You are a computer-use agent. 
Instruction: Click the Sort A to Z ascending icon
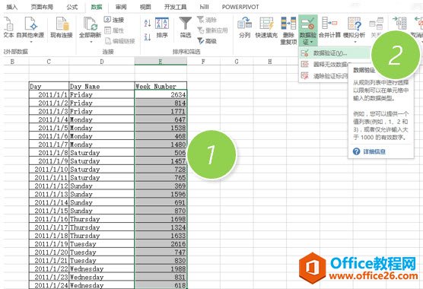tap(148, 23)
